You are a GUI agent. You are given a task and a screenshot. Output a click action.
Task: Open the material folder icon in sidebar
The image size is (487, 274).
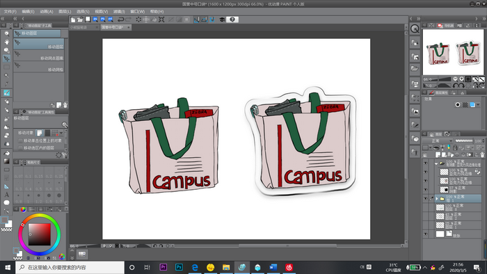(x=415, y=69)
